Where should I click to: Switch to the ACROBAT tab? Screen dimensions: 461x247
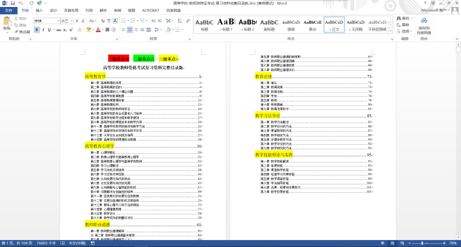(x=150, y=11)
